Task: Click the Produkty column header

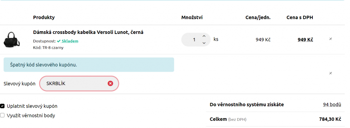Action: click(44, 17)
